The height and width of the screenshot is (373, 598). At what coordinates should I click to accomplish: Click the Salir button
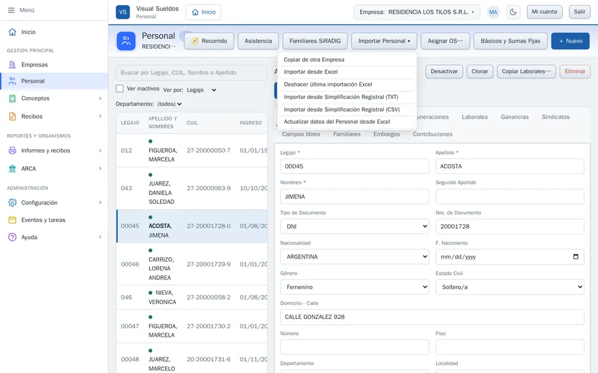coord(579,12)
